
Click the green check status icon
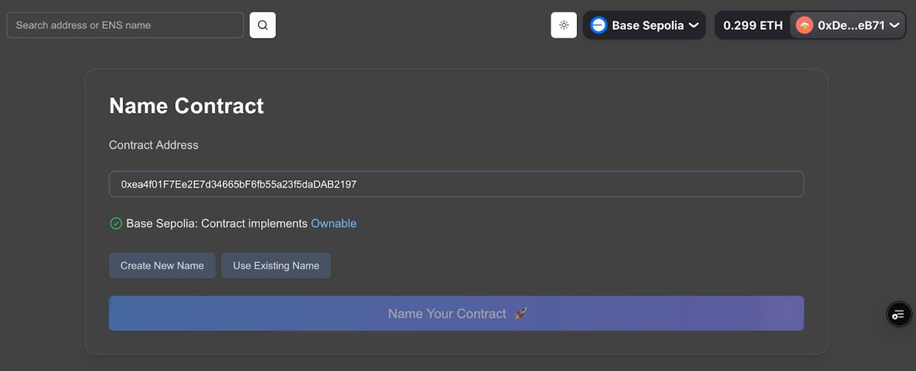point(116,224)
